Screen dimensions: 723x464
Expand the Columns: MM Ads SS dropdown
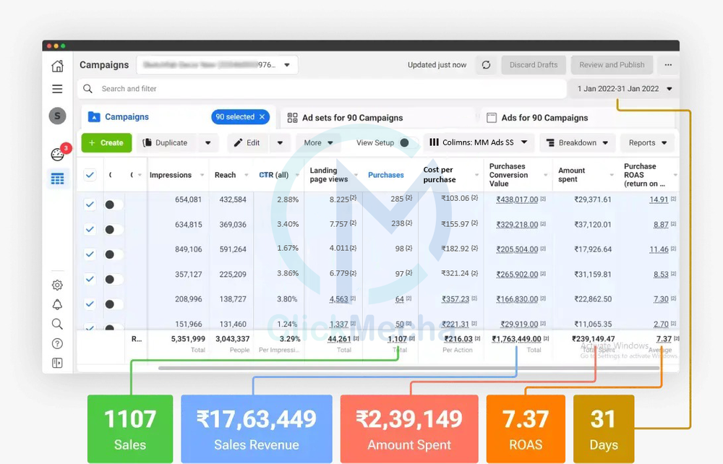pyautogui.click(x=479, y=143)
